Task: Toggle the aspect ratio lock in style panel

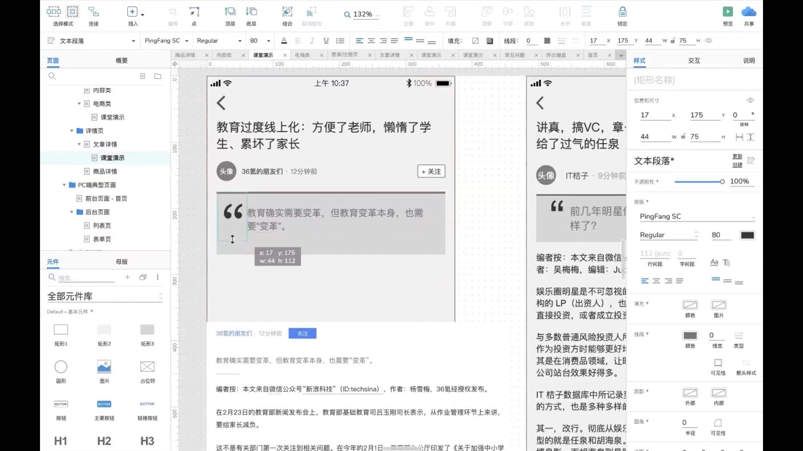Action: (x=683, y=137)
